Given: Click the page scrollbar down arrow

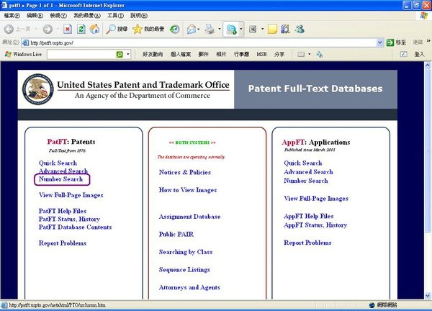Looking at the screenshot, I should tap(428, 296).
